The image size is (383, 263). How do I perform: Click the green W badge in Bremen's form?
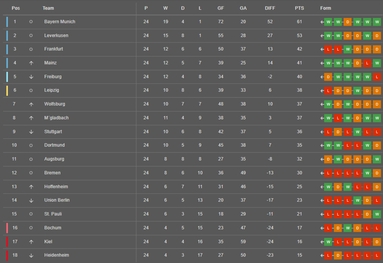point(367,173)
